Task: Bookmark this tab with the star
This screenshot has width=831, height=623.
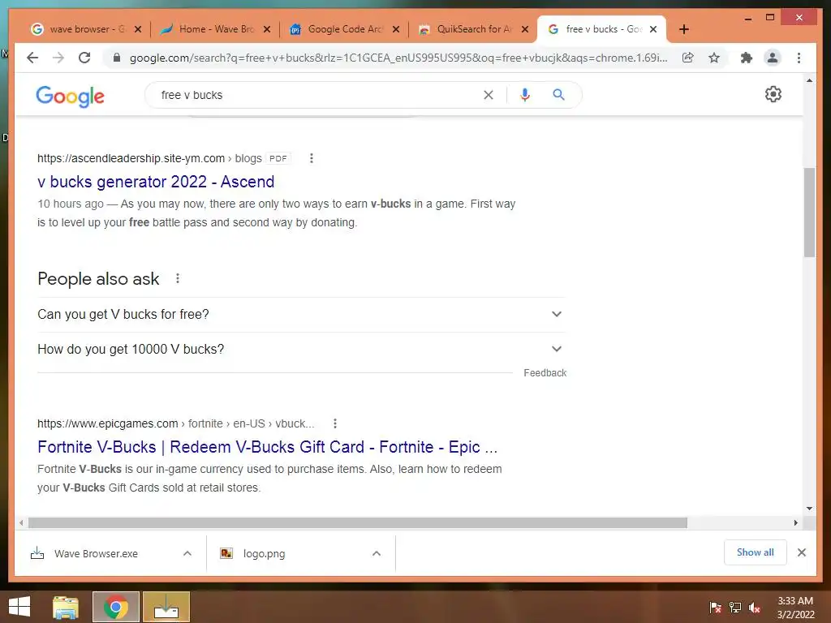Action: [714, 58]
